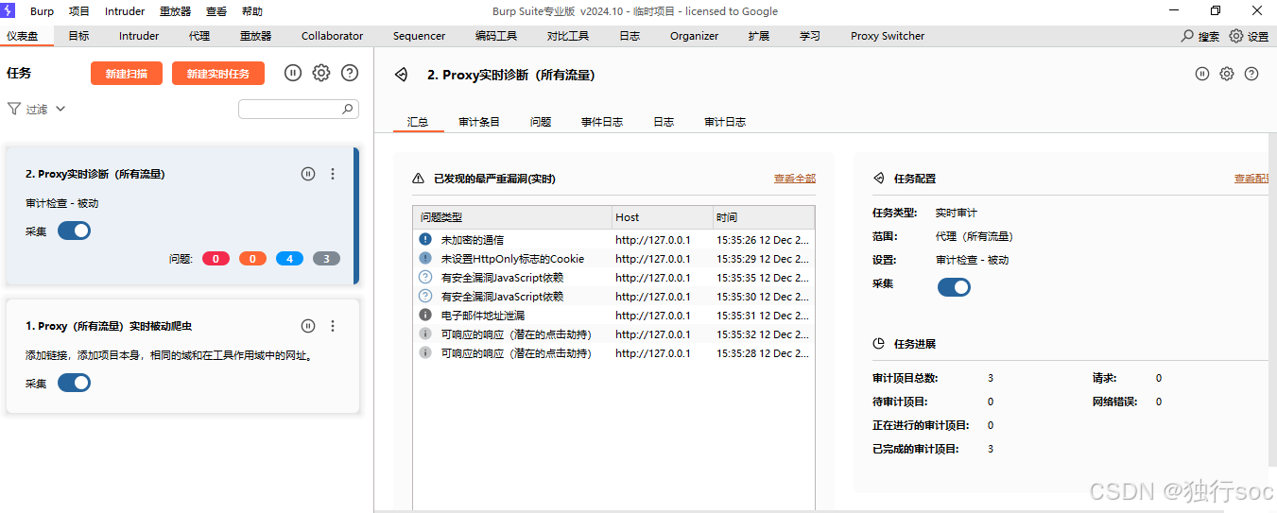Switch to the Organizer tab

pyautogui.click(x=694, y=36)
